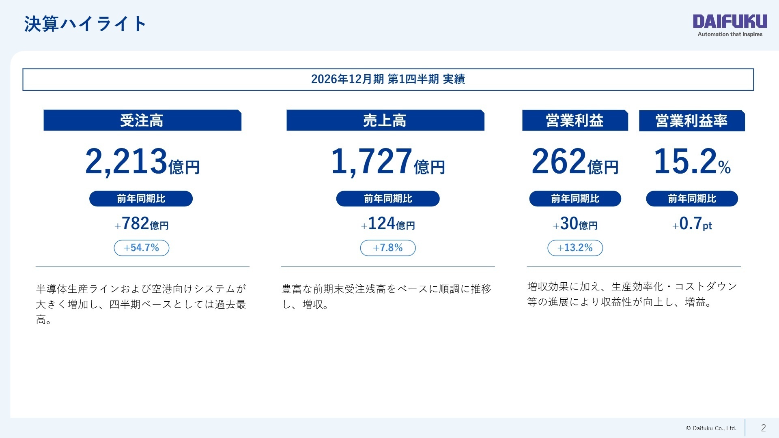The height and width of the screenshot is (438, 779).
Task: Click the +13.2% badge
Action: pyautogui.click(x=575, y=248)
